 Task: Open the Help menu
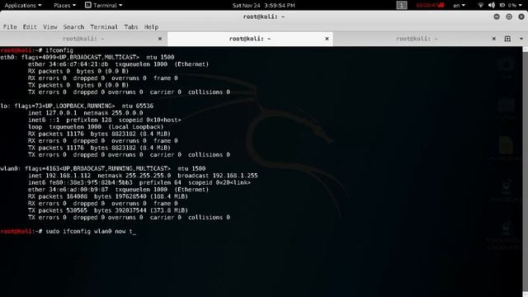point(151,27)
